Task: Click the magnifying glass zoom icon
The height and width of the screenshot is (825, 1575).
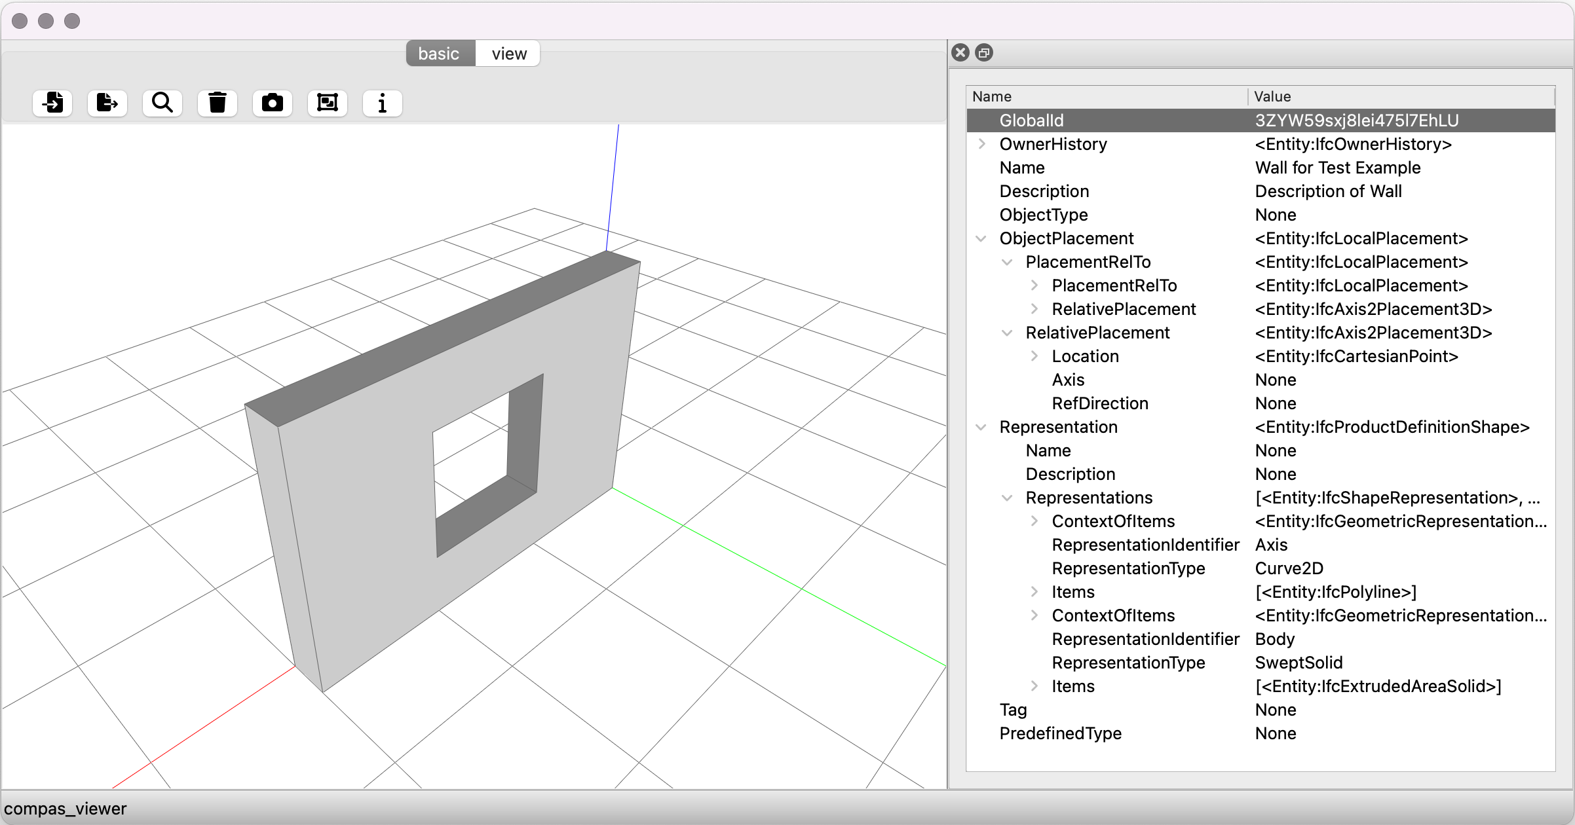Action: 162,103
